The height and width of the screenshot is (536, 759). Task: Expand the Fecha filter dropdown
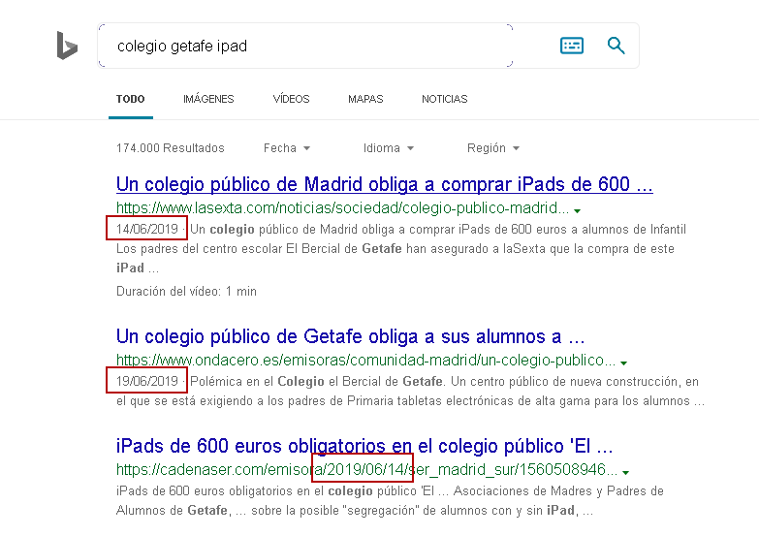[x=287, y=148]
